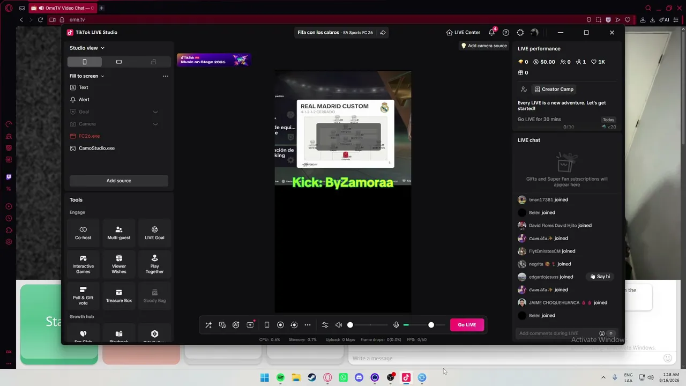Open the LIVE Goal tool

coord(154,233)
